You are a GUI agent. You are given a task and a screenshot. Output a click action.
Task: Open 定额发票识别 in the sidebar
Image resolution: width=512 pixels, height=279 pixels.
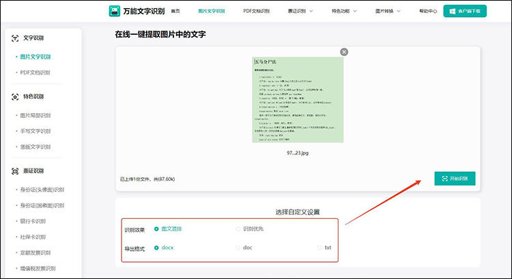coord(35,252)
